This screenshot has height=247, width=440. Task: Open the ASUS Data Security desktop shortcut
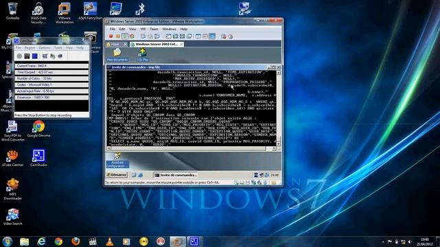point(38,13)
